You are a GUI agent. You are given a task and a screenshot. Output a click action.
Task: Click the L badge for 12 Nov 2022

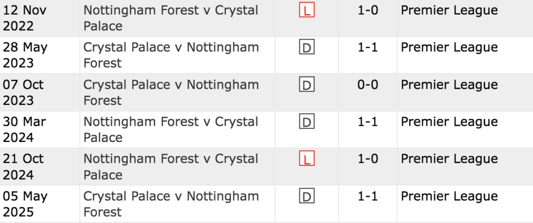(307, 10)
